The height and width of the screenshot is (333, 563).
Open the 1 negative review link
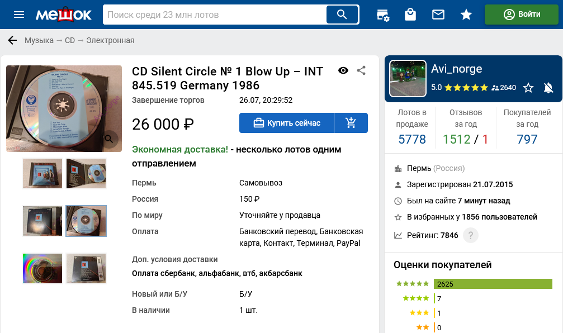[x=485, y=139]
